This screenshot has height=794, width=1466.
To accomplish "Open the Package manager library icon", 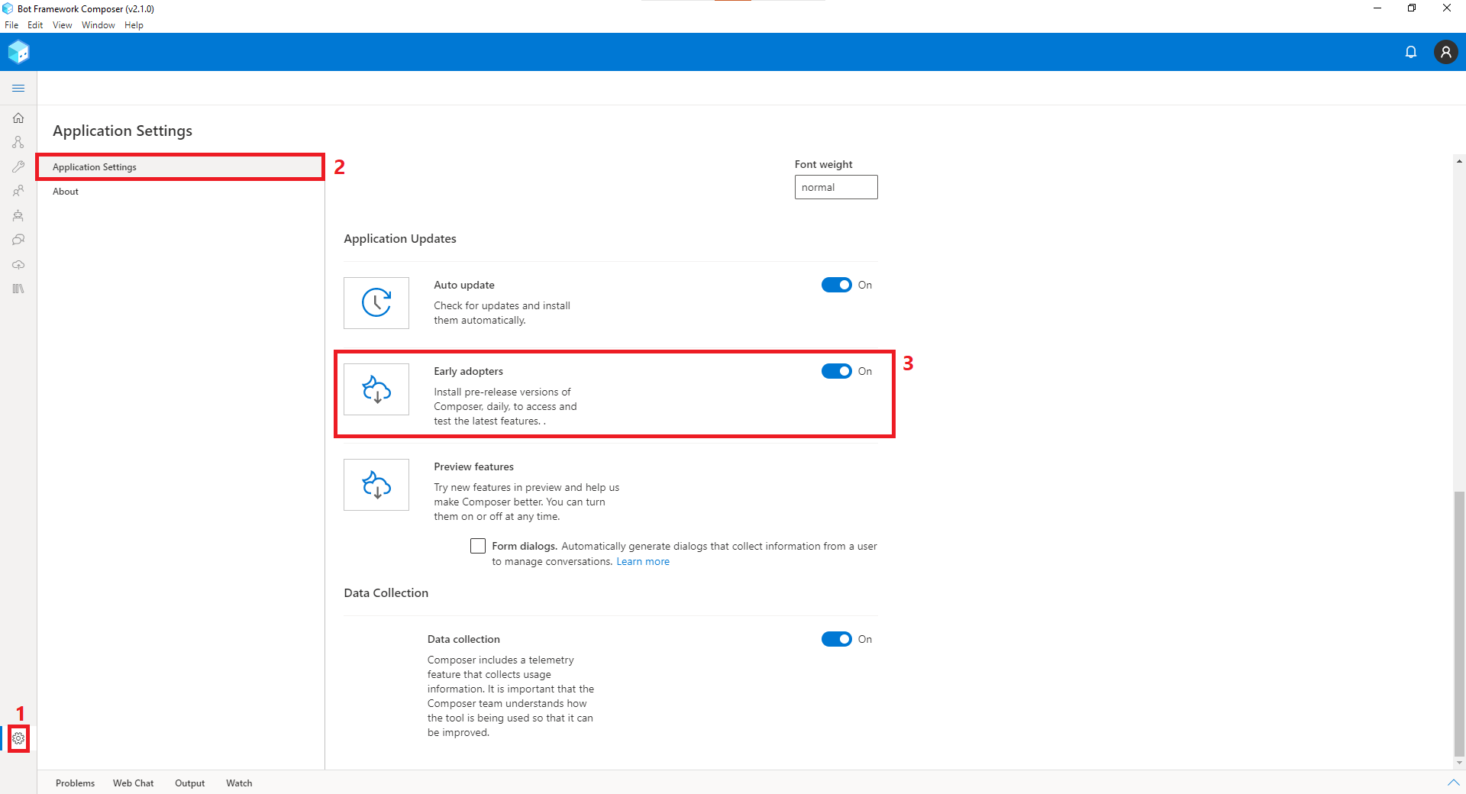I will (x=18, y=289).
